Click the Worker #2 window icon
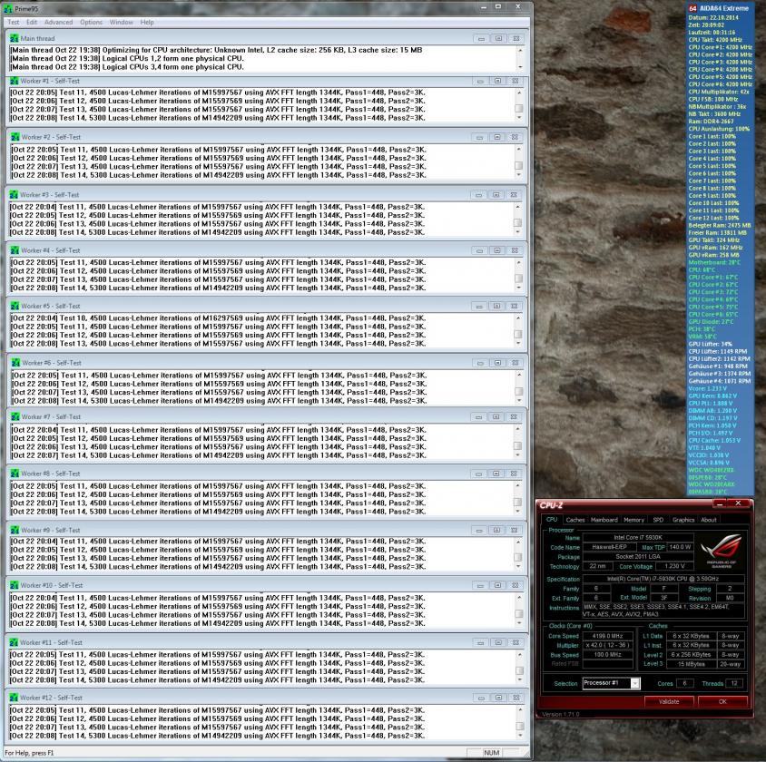The height and width of the screenshot is (762, 766). 15,137
